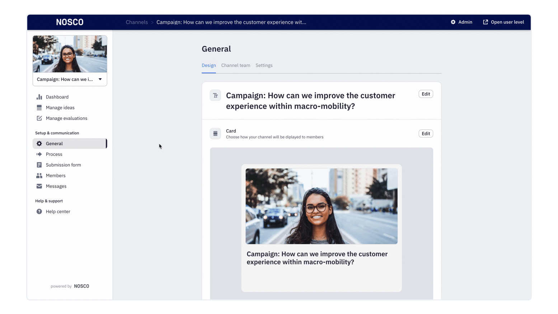The width and height of the screenshot is (558, 314).
Task: Click the Members people icon
Action: (x=39, y=175)
